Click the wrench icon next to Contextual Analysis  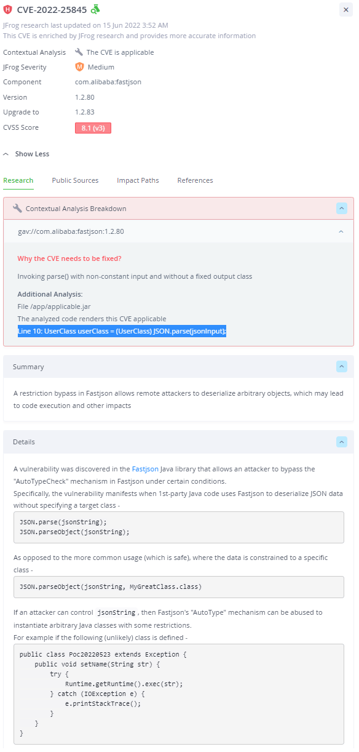click(79, 52)
